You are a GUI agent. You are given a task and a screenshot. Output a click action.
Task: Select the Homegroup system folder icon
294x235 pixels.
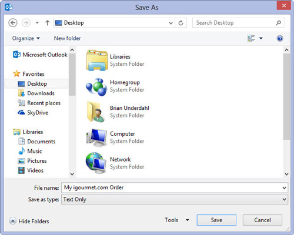click(x=96, y=87)
